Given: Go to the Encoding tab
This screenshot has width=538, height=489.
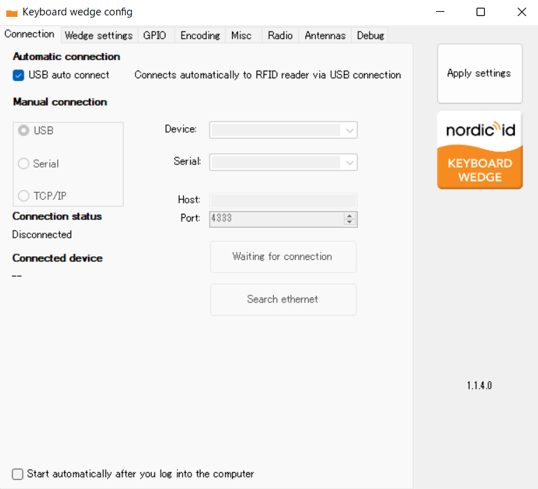Looking at the screenshot, I should [200, 35].
